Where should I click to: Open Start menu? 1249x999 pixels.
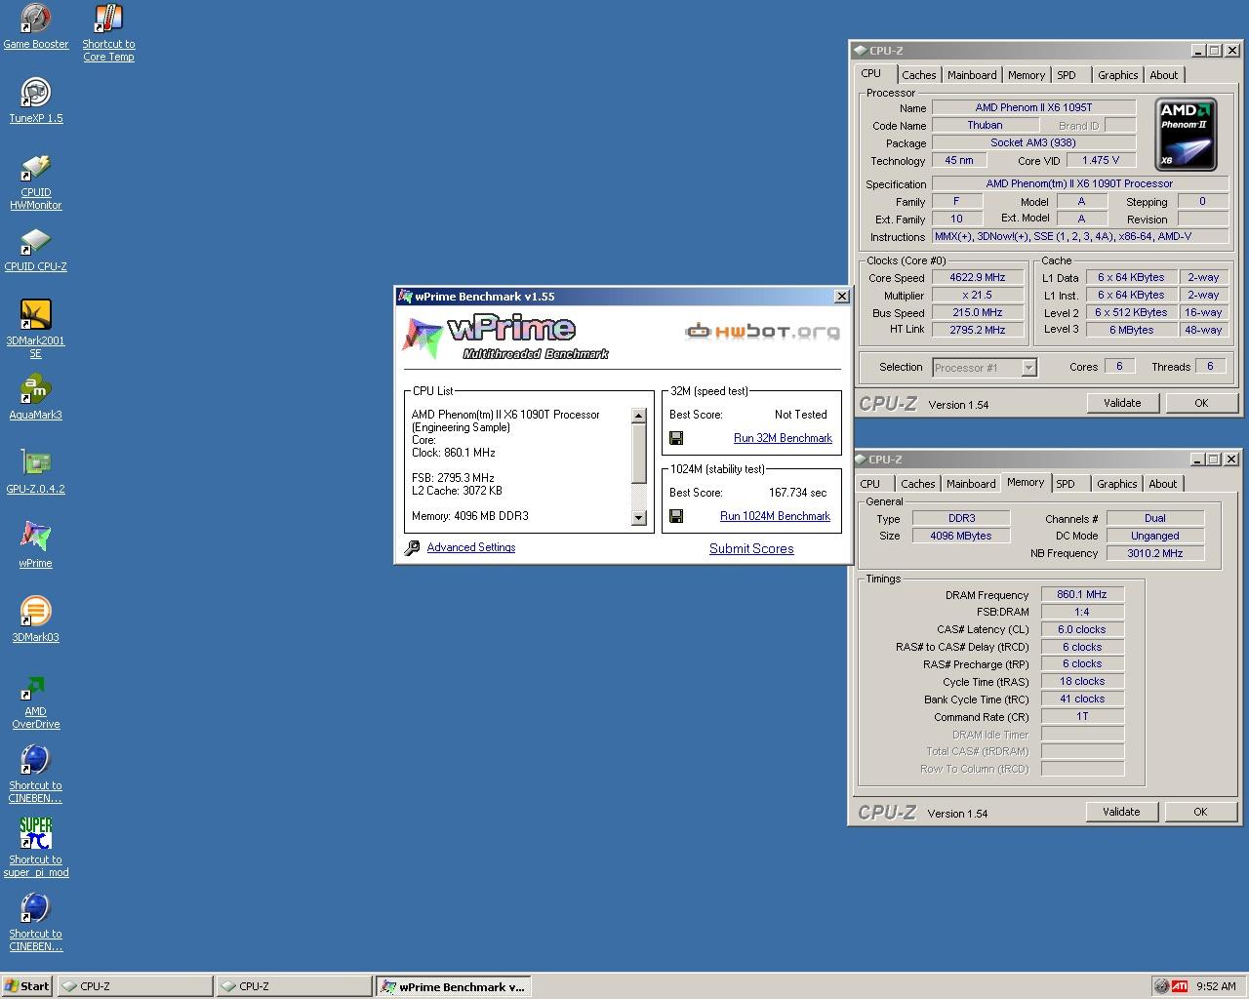click(27, 986)
